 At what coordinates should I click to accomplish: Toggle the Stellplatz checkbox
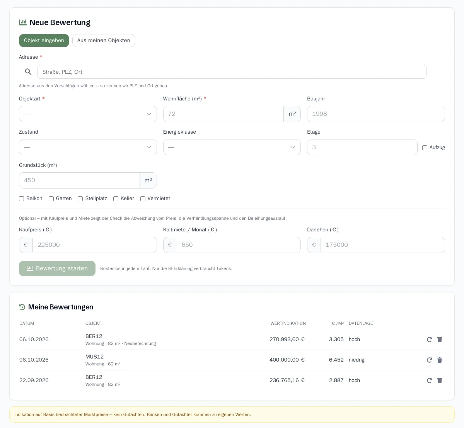(x=80, y=199)
